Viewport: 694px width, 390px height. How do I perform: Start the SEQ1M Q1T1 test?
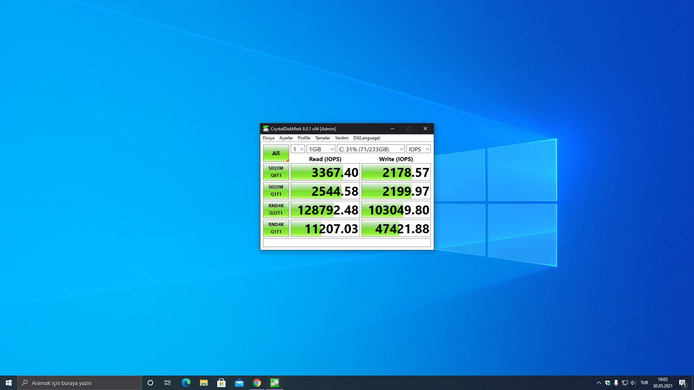click(x=276, y=191)
